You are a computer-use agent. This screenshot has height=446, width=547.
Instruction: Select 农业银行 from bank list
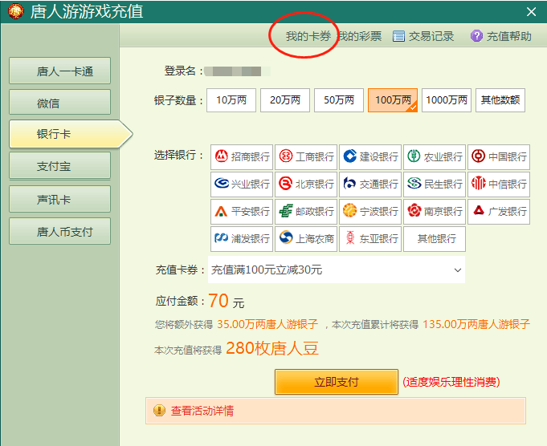tap(435, 157)
